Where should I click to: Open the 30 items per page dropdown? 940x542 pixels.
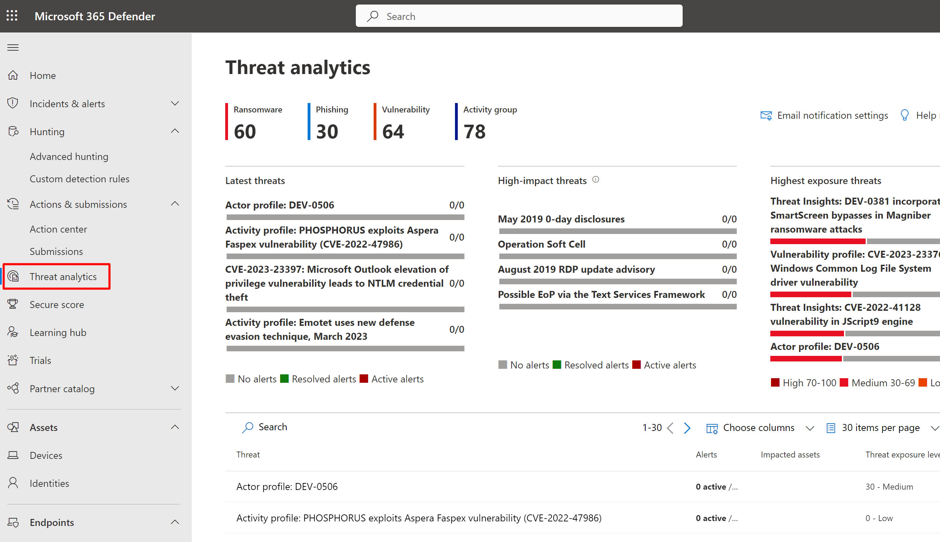click(x=880, y=428)
